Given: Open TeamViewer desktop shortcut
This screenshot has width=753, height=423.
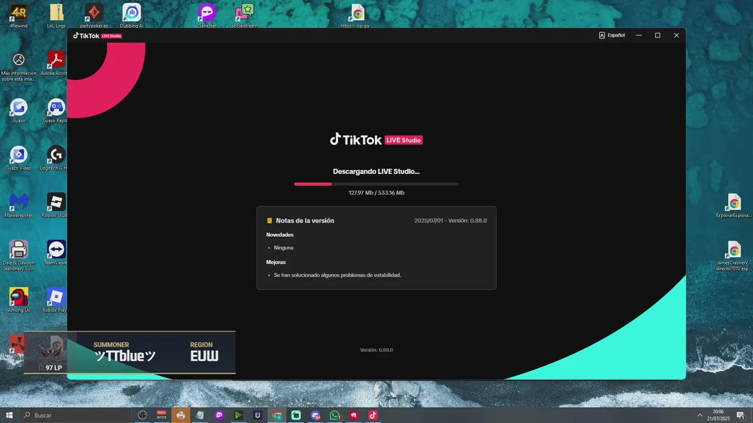Looking at the screenshot, I should point(56,253).
